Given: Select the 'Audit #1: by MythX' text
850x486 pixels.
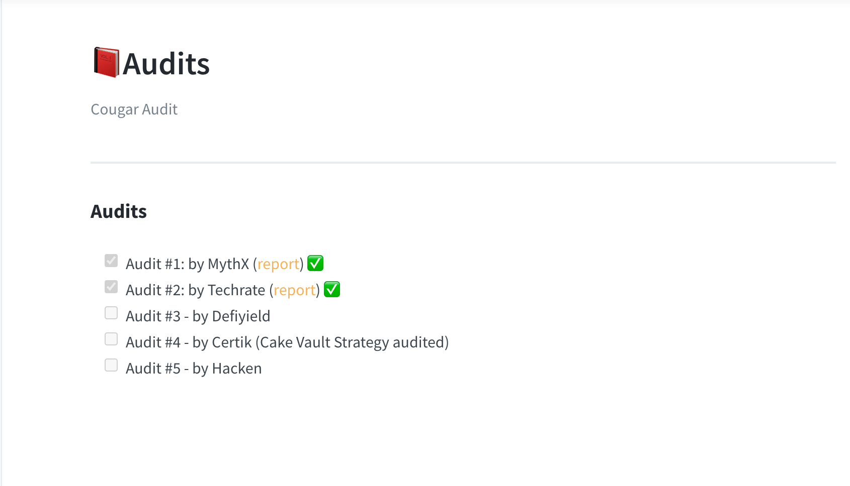Looking at the screenshot, I should 188,264.
